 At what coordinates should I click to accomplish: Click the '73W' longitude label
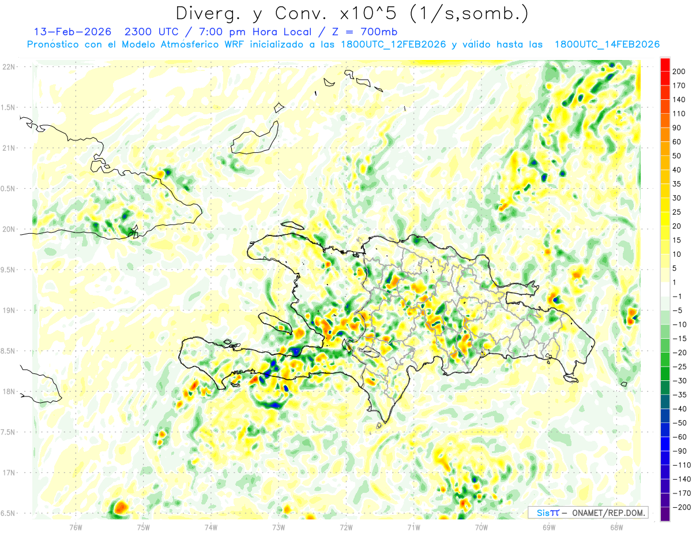pyautogui.click(x=279, y=526)
